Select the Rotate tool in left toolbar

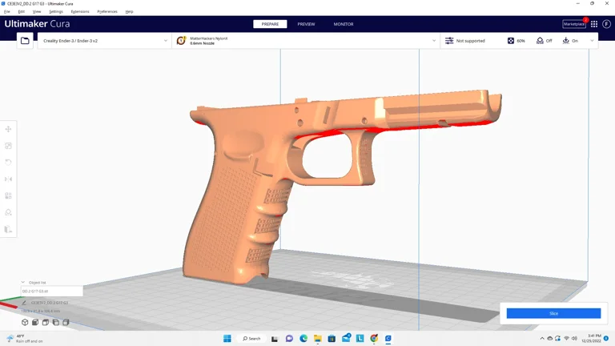(8, 163)
